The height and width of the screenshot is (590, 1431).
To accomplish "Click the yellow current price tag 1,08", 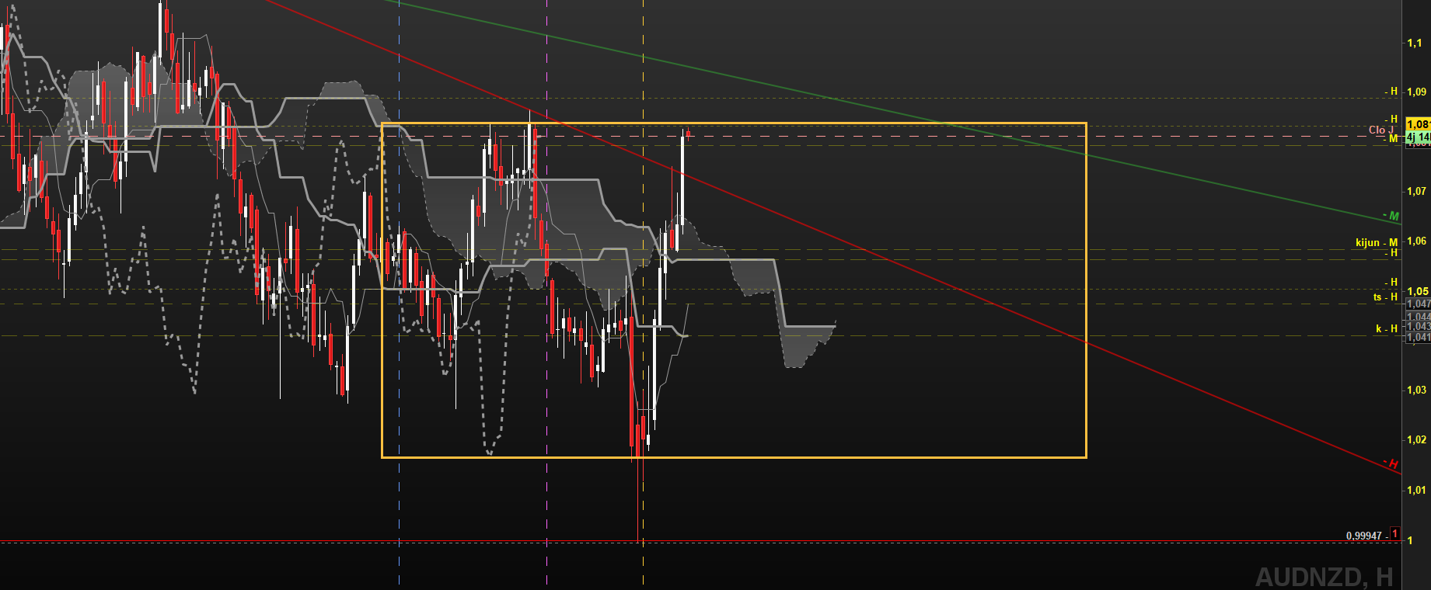I will click(1418, 124).
